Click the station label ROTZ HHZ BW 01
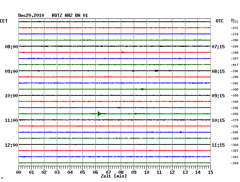Image resolution: width=240 pixels, height=182 pixels. 70,15
